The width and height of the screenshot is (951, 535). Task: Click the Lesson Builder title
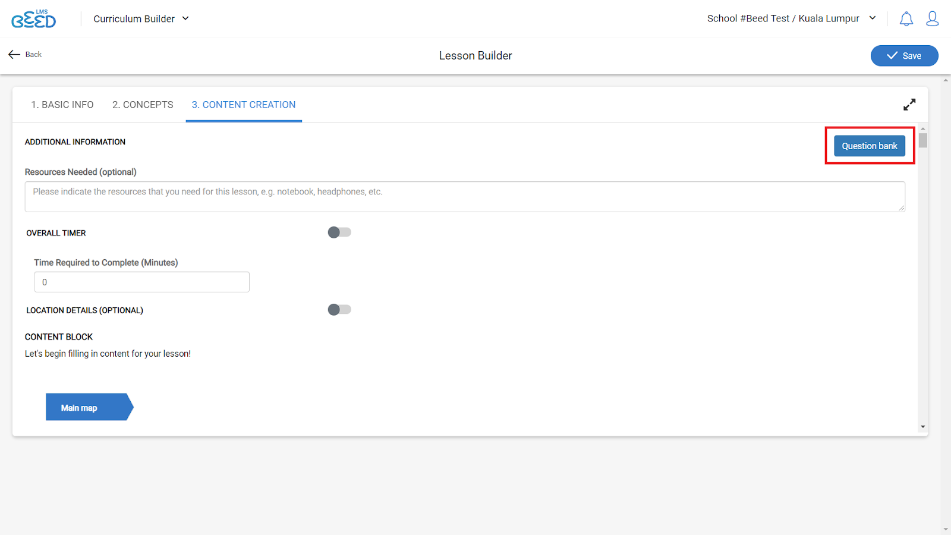[475, 56]
